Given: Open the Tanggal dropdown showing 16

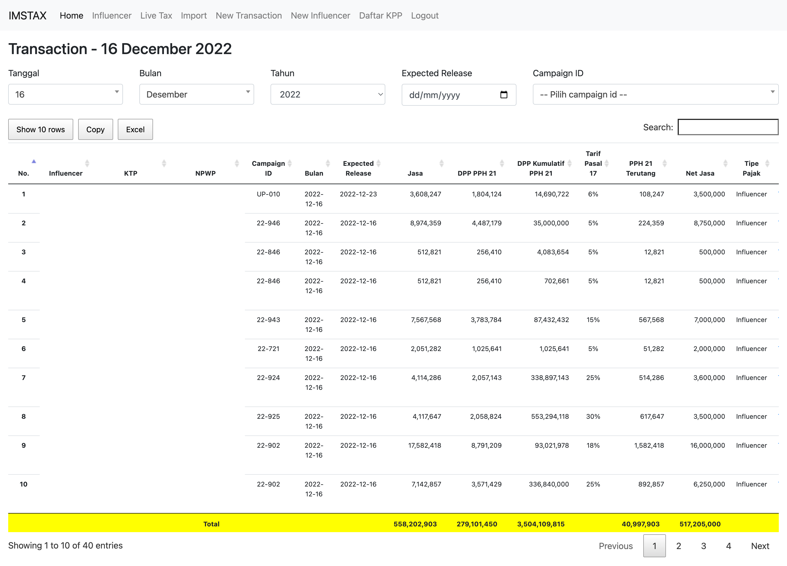Looking at the screenshot, I should tap(66, 94).
